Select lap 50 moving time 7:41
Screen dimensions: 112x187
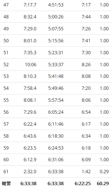[x=86, y=41]
